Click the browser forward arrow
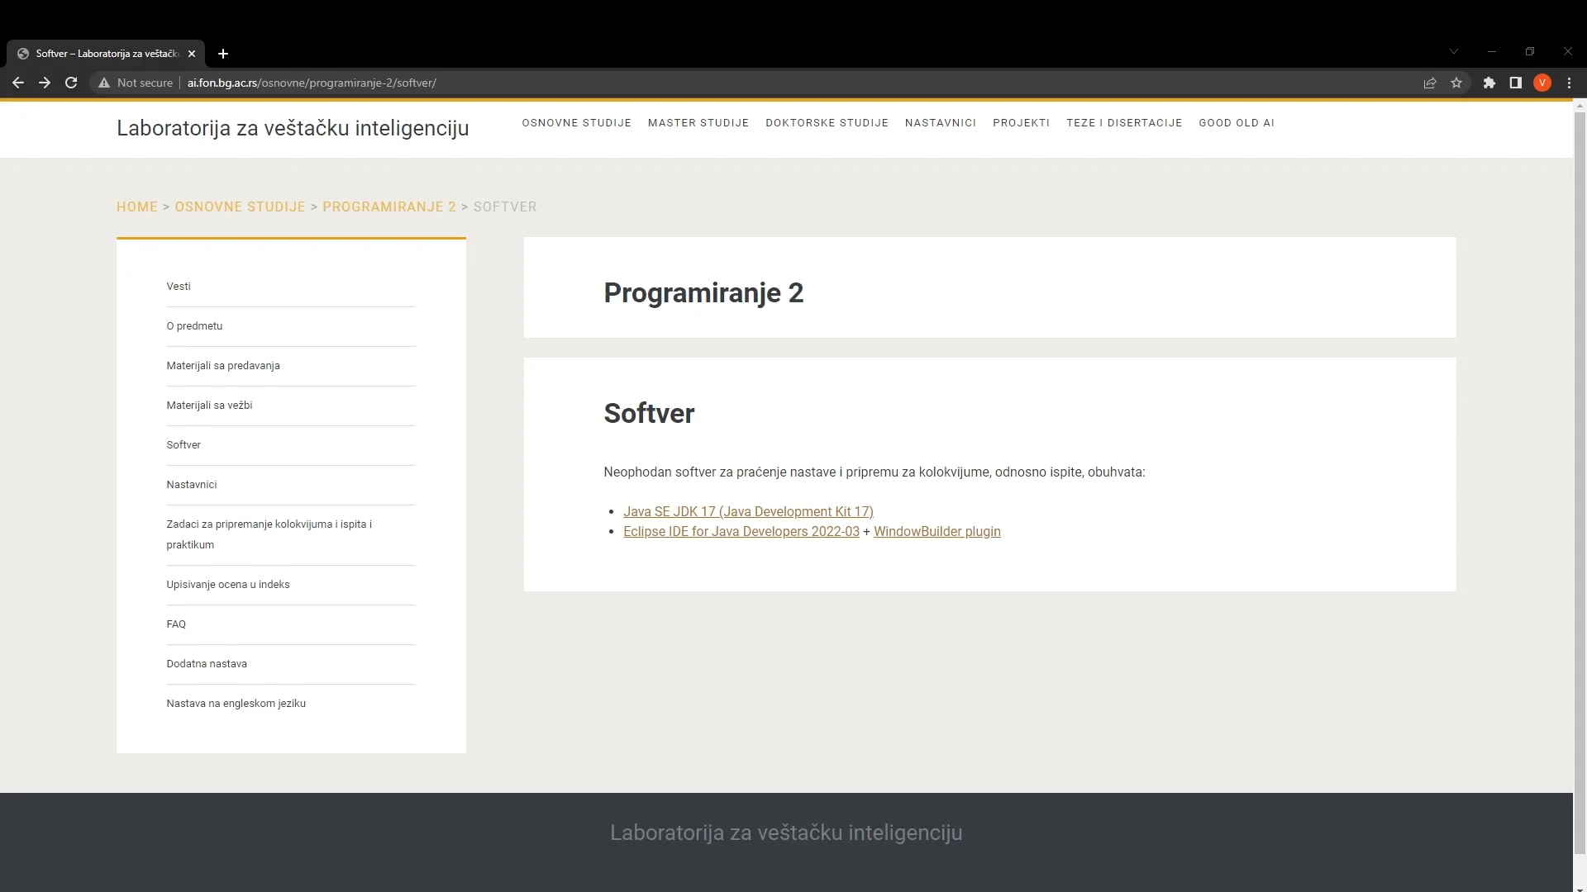The image size is (1587, 892). [45, 83]
